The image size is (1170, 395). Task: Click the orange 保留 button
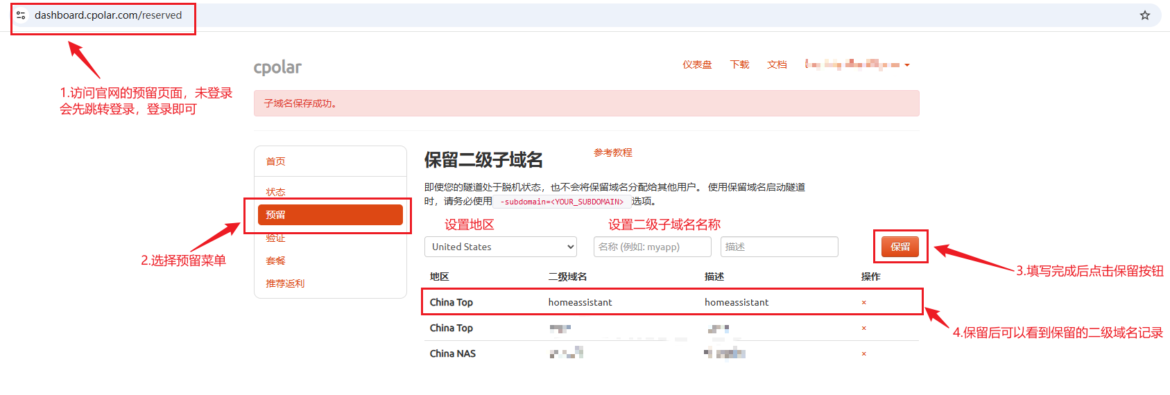(900, 247)
